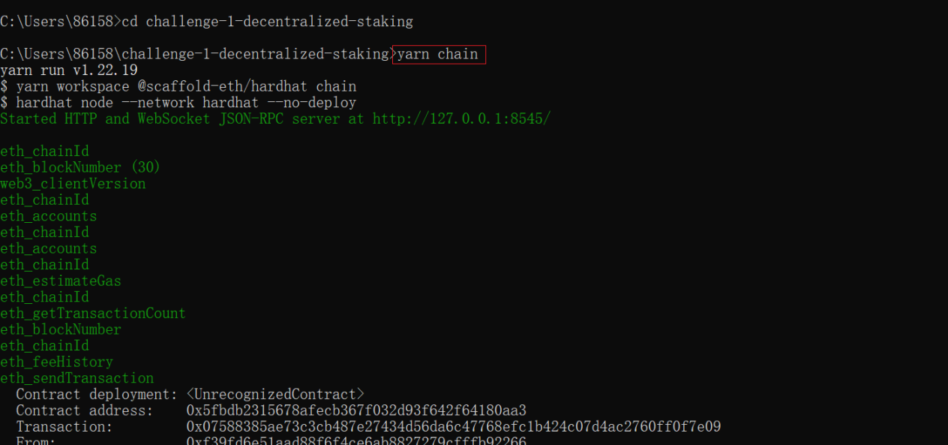Click the contract address 0x5fbdb2315678... value
Image resolution: width=948 pixels, height=445 pixels.
356,410
